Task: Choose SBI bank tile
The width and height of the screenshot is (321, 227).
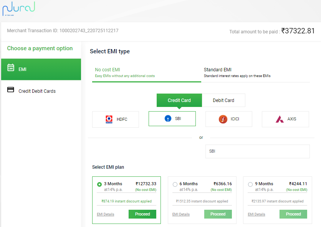Action: point(172,118)
